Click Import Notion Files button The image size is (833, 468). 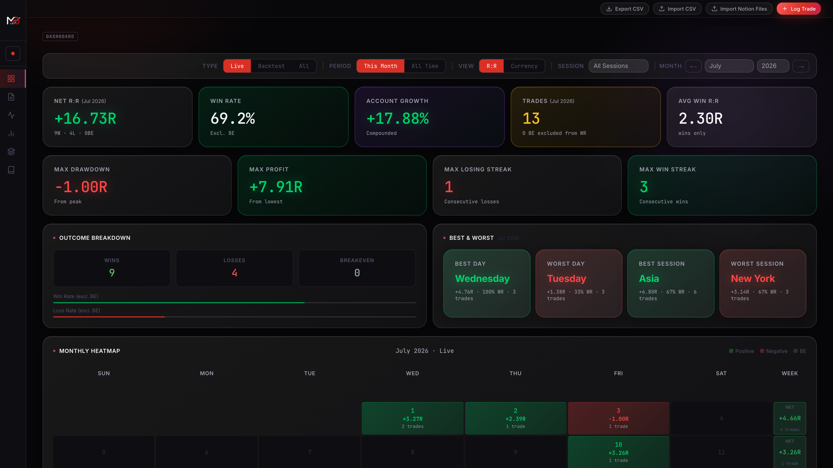coord(739,9)
